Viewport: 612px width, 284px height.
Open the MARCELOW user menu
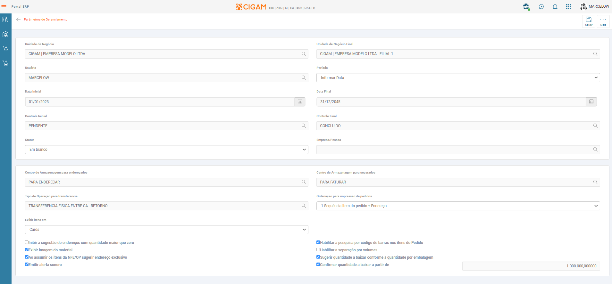coord(595,6)
